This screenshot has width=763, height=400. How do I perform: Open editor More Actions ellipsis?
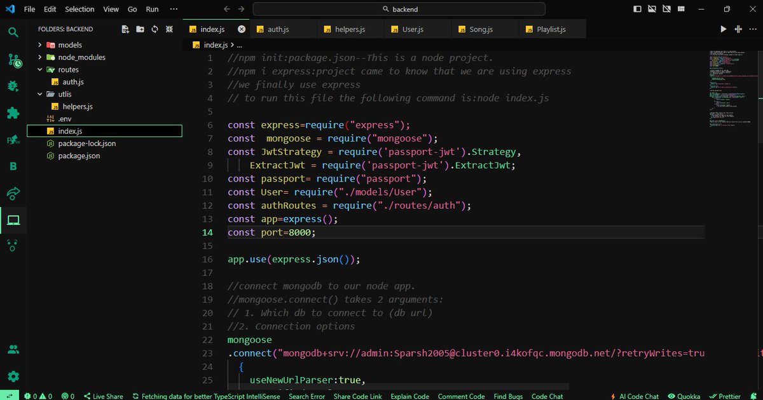753,29
